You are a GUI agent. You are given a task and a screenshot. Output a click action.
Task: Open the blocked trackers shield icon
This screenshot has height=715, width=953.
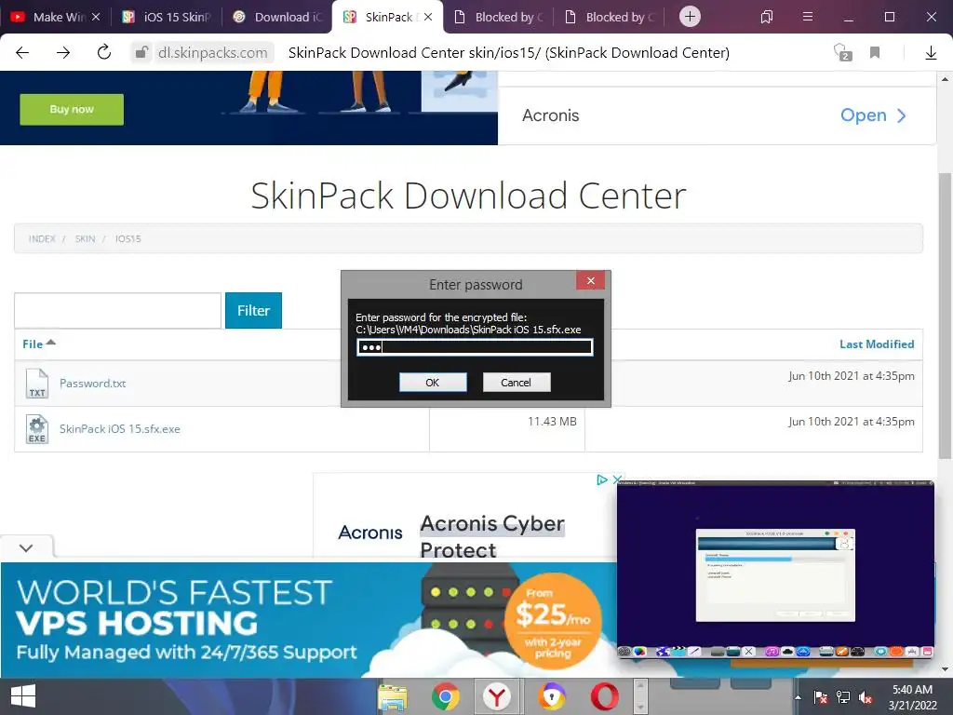(842, 53)
